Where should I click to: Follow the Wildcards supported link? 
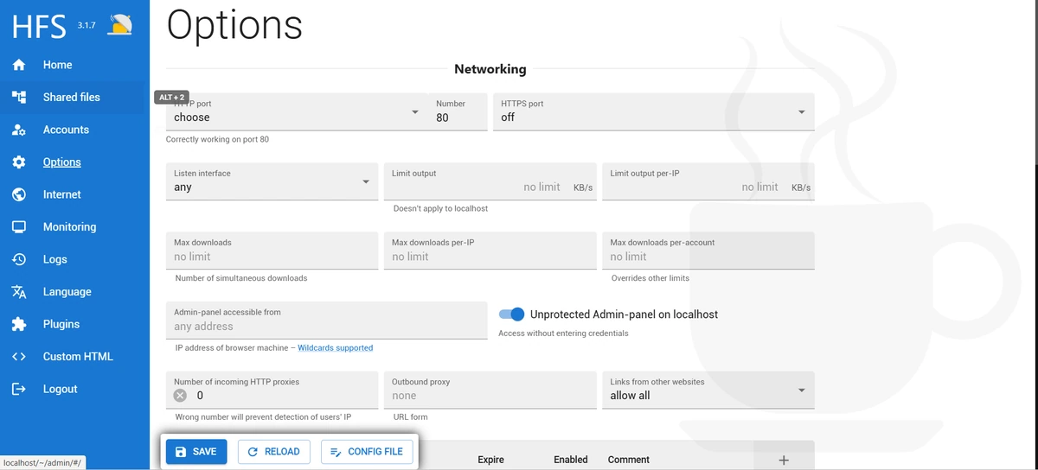[336, 348]
